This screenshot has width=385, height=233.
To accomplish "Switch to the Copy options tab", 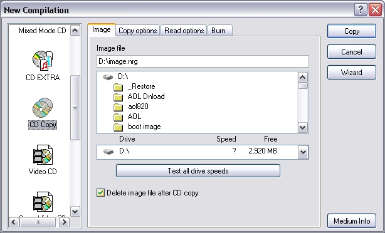I will (137, 31).
